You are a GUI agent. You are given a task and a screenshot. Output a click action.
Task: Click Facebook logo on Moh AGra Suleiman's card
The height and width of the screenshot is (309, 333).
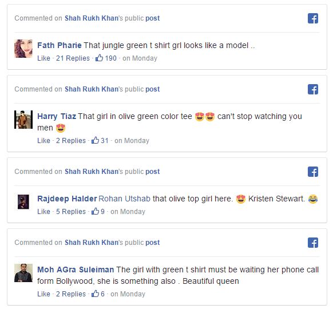click(x=313, y=243)
